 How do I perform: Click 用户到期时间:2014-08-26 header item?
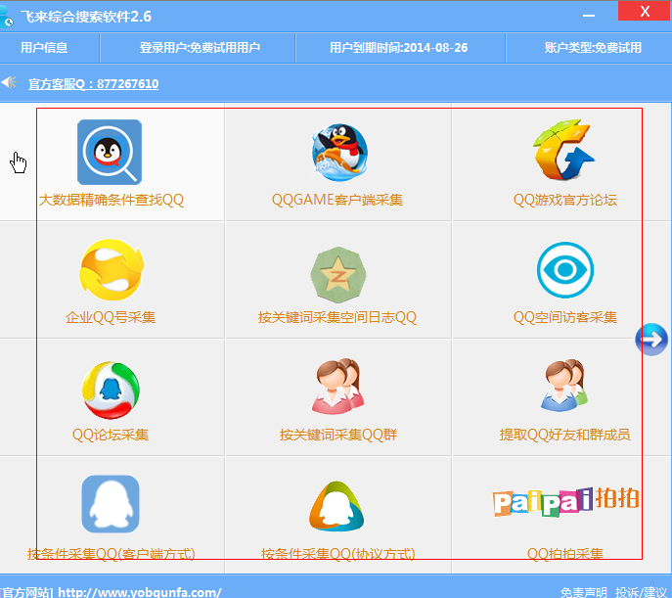398,48
